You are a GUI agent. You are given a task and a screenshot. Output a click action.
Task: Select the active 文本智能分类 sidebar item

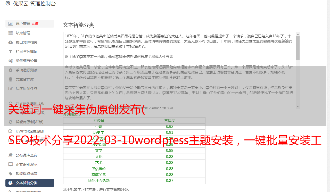click(30, 183)
